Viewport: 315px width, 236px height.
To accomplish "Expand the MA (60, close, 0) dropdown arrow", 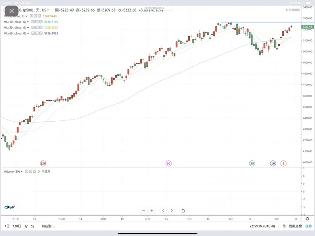I will point(28,33).
